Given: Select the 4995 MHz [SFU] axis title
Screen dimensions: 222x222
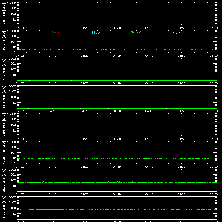Looking at the screenshot, I should [x=4, y=152].
